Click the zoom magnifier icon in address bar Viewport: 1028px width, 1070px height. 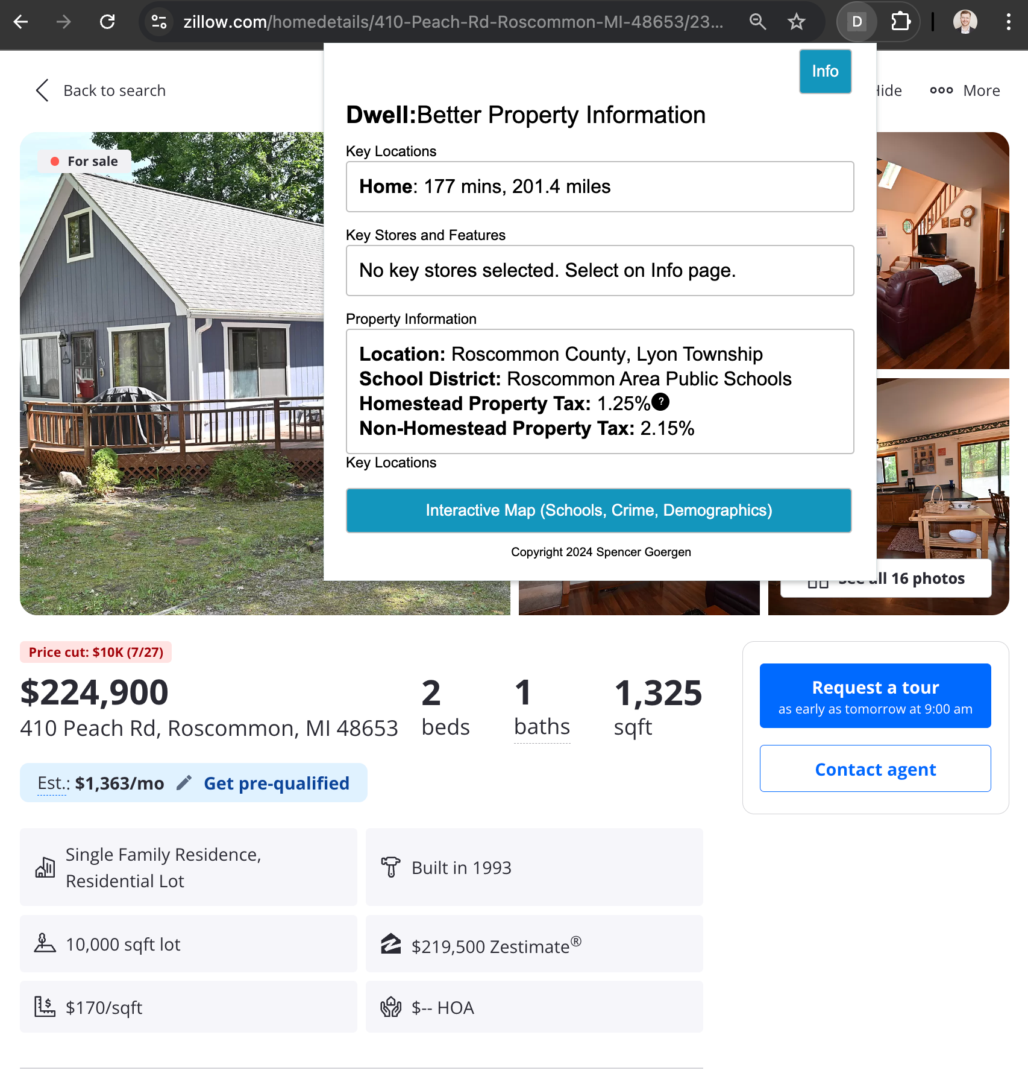tap(757, 22)
